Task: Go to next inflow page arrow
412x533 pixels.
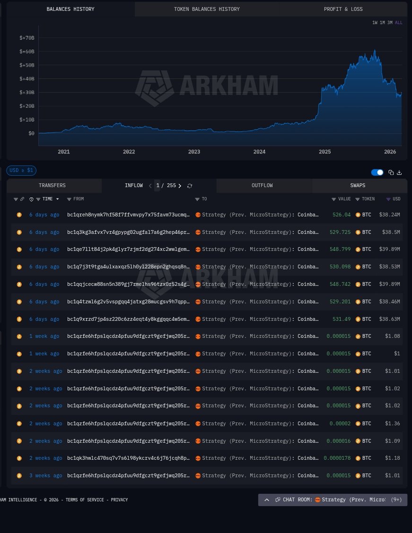Action: pyautogui.click(x=180, y=186)
